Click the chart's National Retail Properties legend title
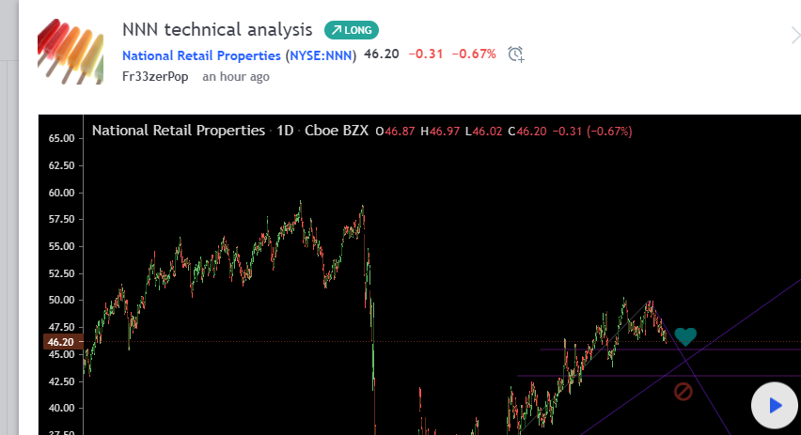The height and width of the screenshot is (435, 801). (x=179, y=131)
